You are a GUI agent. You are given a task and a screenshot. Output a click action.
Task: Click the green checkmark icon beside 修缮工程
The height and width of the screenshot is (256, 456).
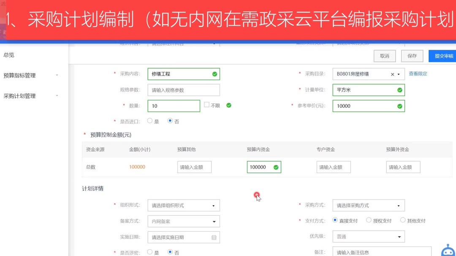(214, 73)
